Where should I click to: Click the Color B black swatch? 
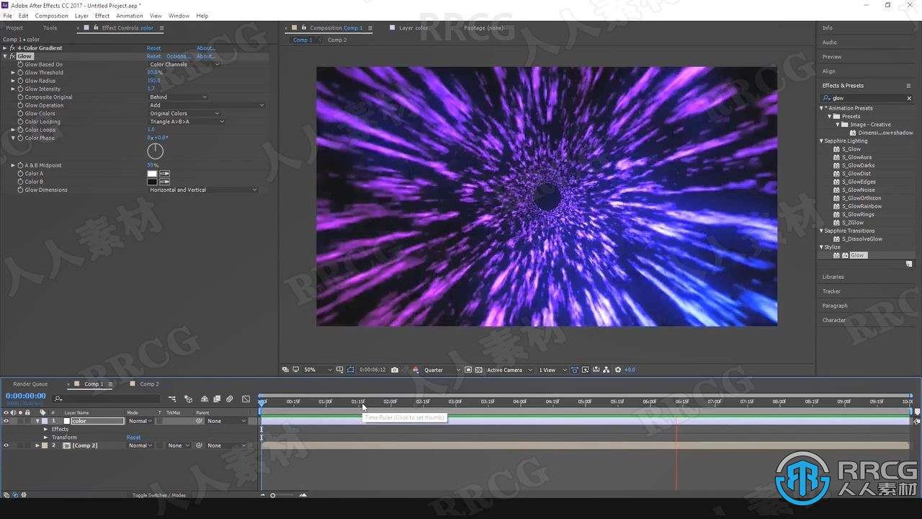152,182
